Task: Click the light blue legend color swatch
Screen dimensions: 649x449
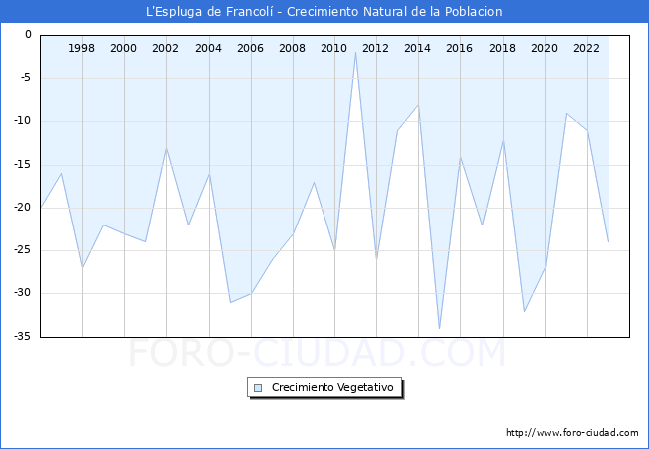Action: (x=258, y=388)
